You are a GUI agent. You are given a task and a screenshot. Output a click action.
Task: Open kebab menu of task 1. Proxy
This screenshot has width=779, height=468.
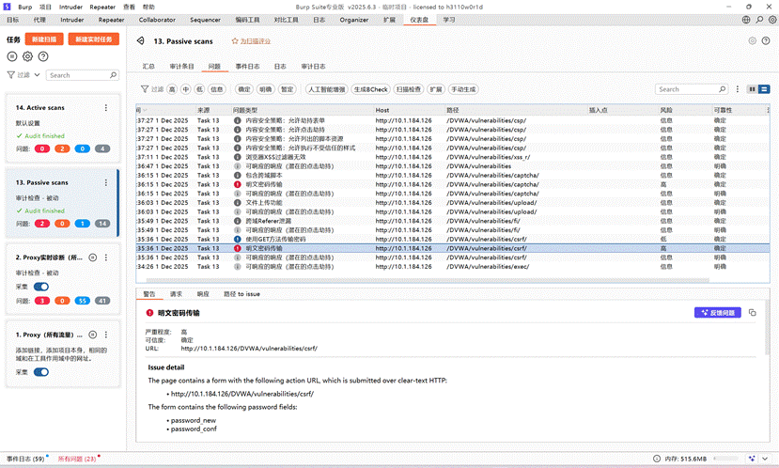click(106, 335)
